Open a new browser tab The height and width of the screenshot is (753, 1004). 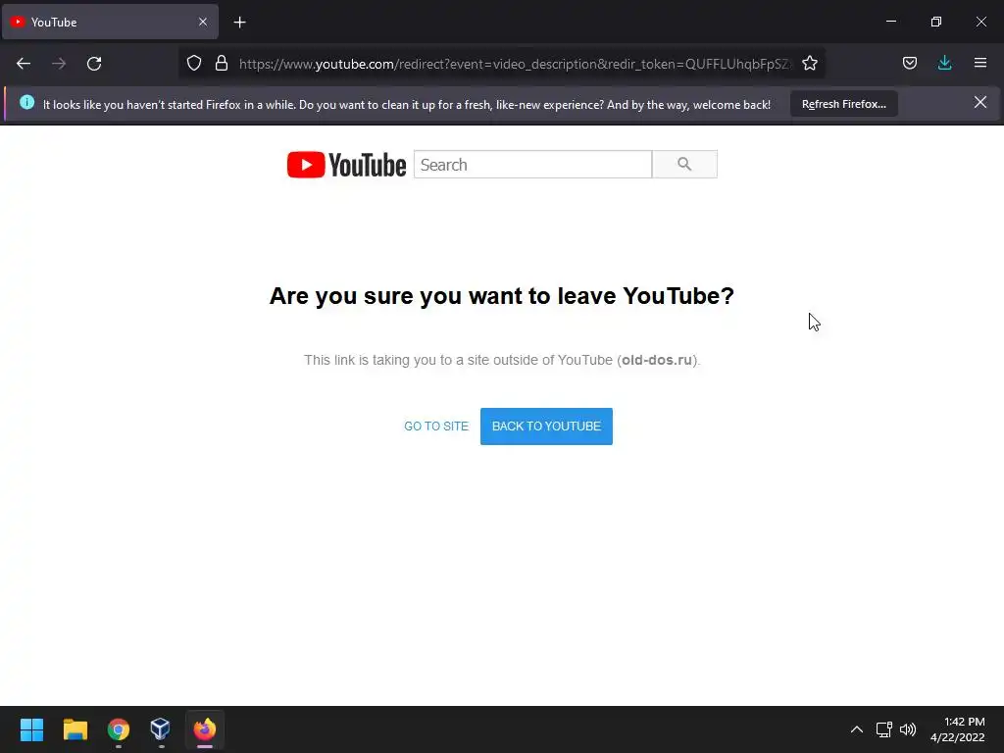pyautogui.click(x=239, y=23)
